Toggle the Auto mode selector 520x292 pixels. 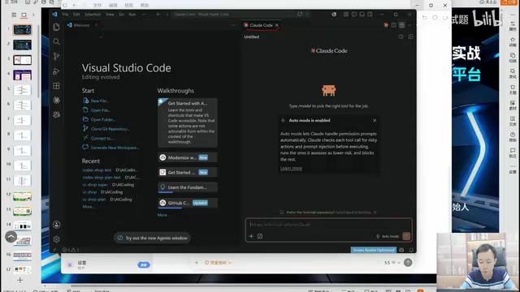[x=388, y=236]
